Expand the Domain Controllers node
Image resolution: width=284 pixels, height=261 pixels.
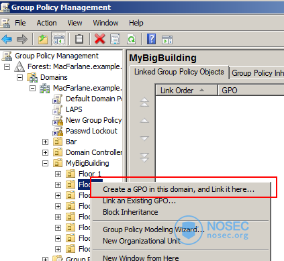point(45,152)
